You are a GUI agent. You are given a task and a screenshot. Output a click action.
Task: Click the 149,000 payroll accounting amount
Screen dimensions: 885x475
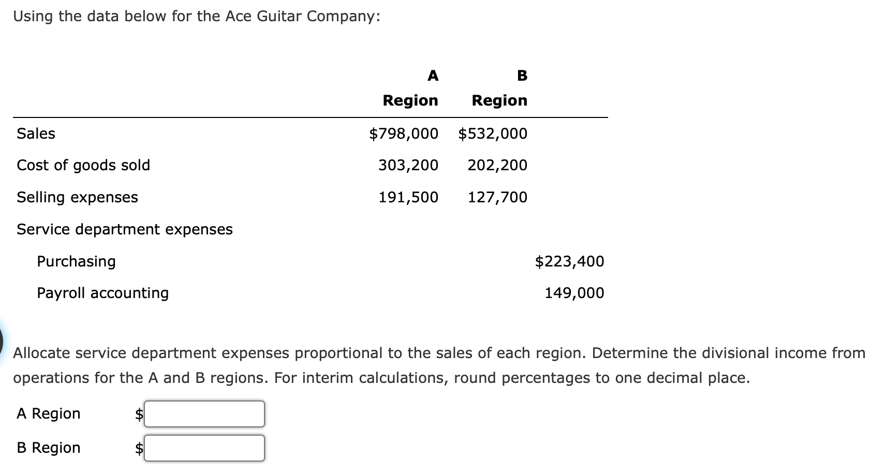(x=574, y=293)
